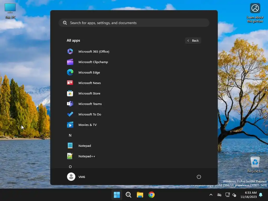Launch the Microsoft Teams icon
This screenshot has height=201, width=268.
click(x=70, y=104)
